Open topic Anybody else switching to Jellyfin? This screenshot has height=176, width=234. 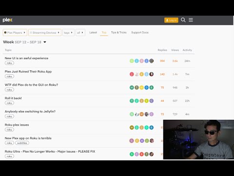pyautogui.click(x=30, y=111)
